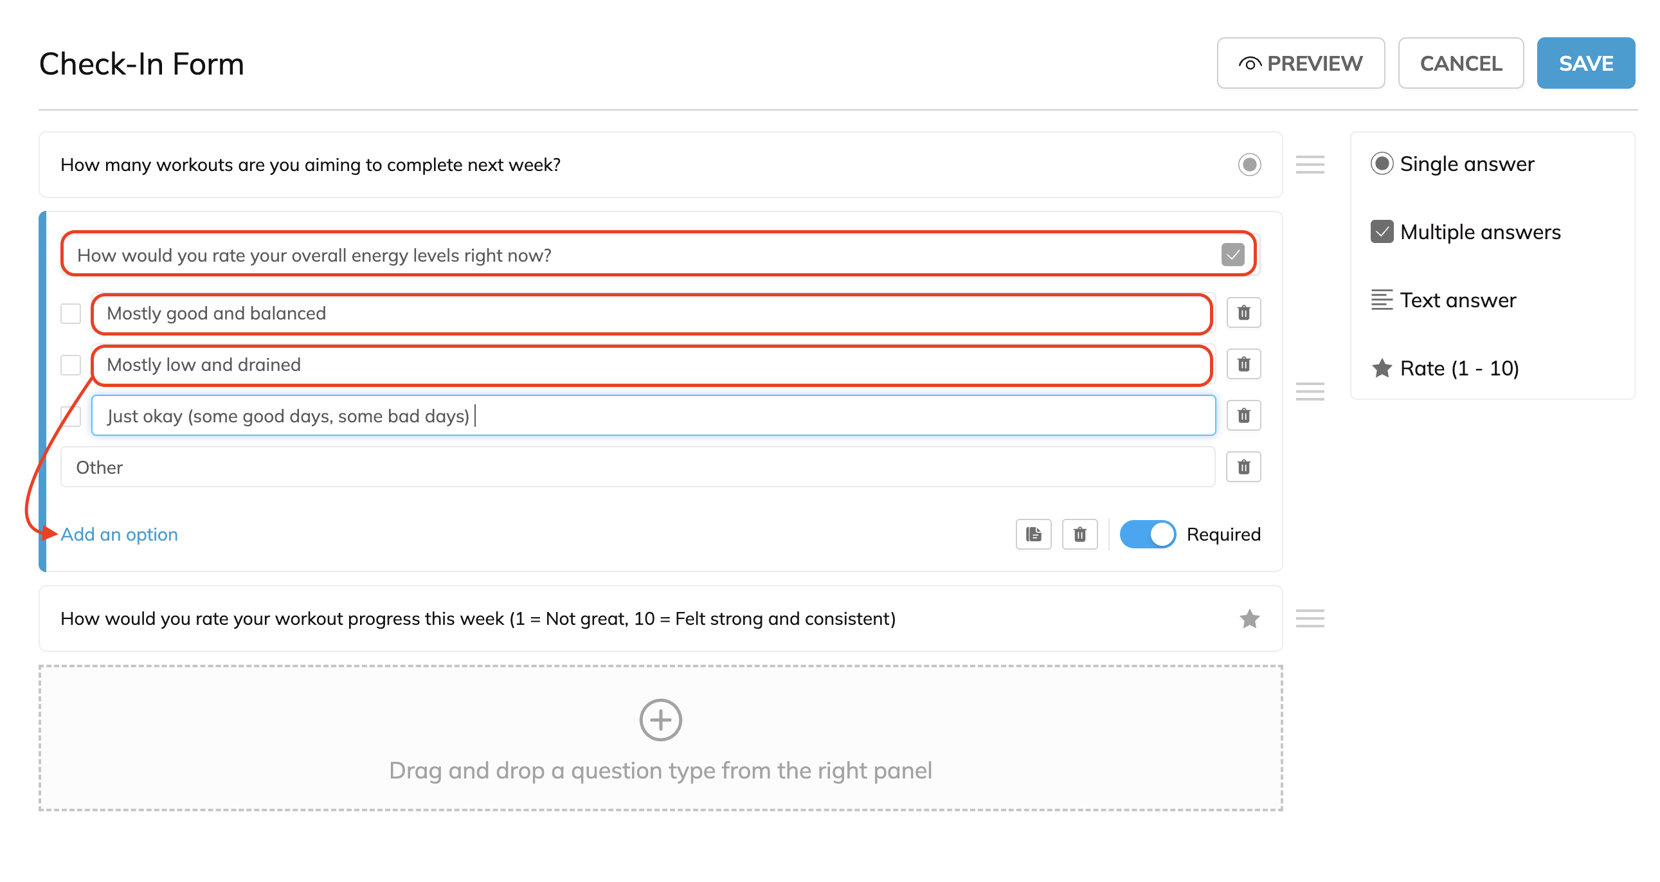Delete the 'Mostly good and balanced' option
Viewport: 1660px width, 882px height.
[1243, 313]
